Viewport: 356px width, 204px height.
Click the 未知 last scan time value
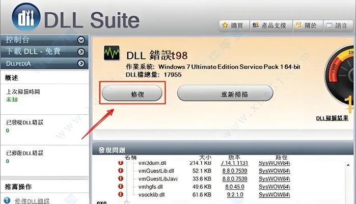coord(12,99)
